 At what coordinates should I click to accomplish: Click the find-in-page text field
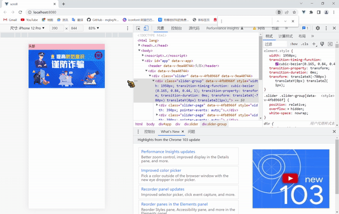coord(245,21)
